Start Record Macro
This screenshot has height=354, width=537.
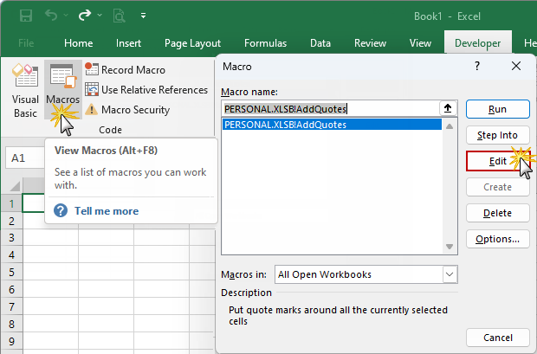(126, 69)
